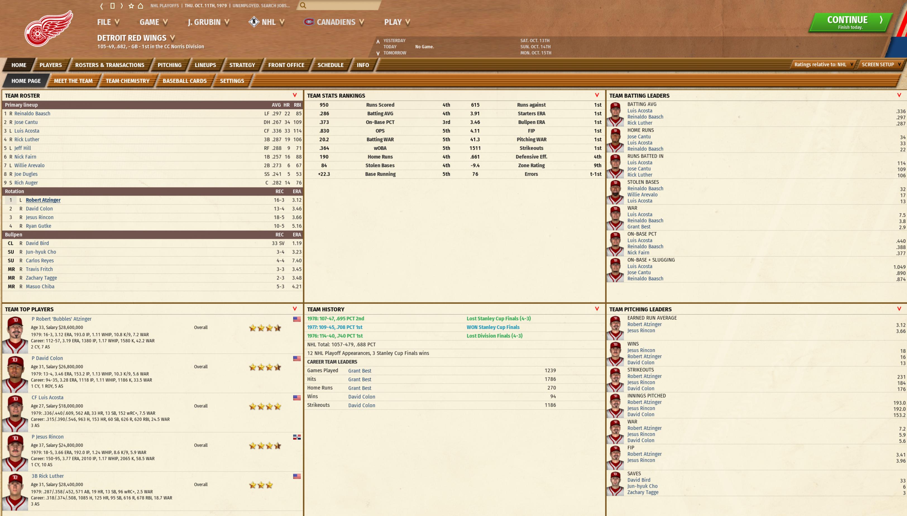Open Robert Atzinger's player link in rotation
Viewport: 907px width, 516px height.
click(43, 200)
